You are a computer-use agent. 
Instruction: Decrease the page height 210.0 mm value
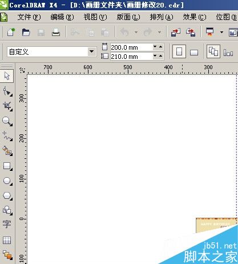pos(155,56)
